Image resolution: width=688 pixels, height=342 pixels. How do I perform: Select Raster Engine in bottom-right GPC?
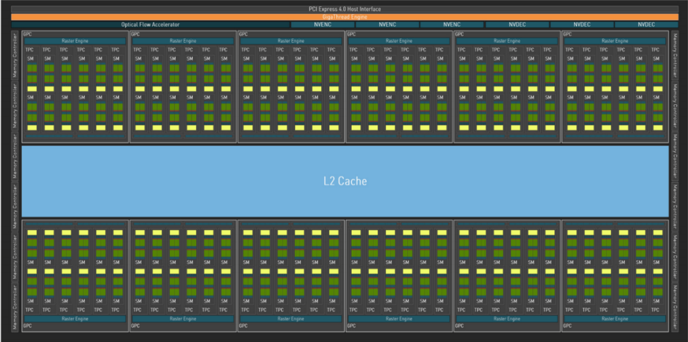[613, 318]
